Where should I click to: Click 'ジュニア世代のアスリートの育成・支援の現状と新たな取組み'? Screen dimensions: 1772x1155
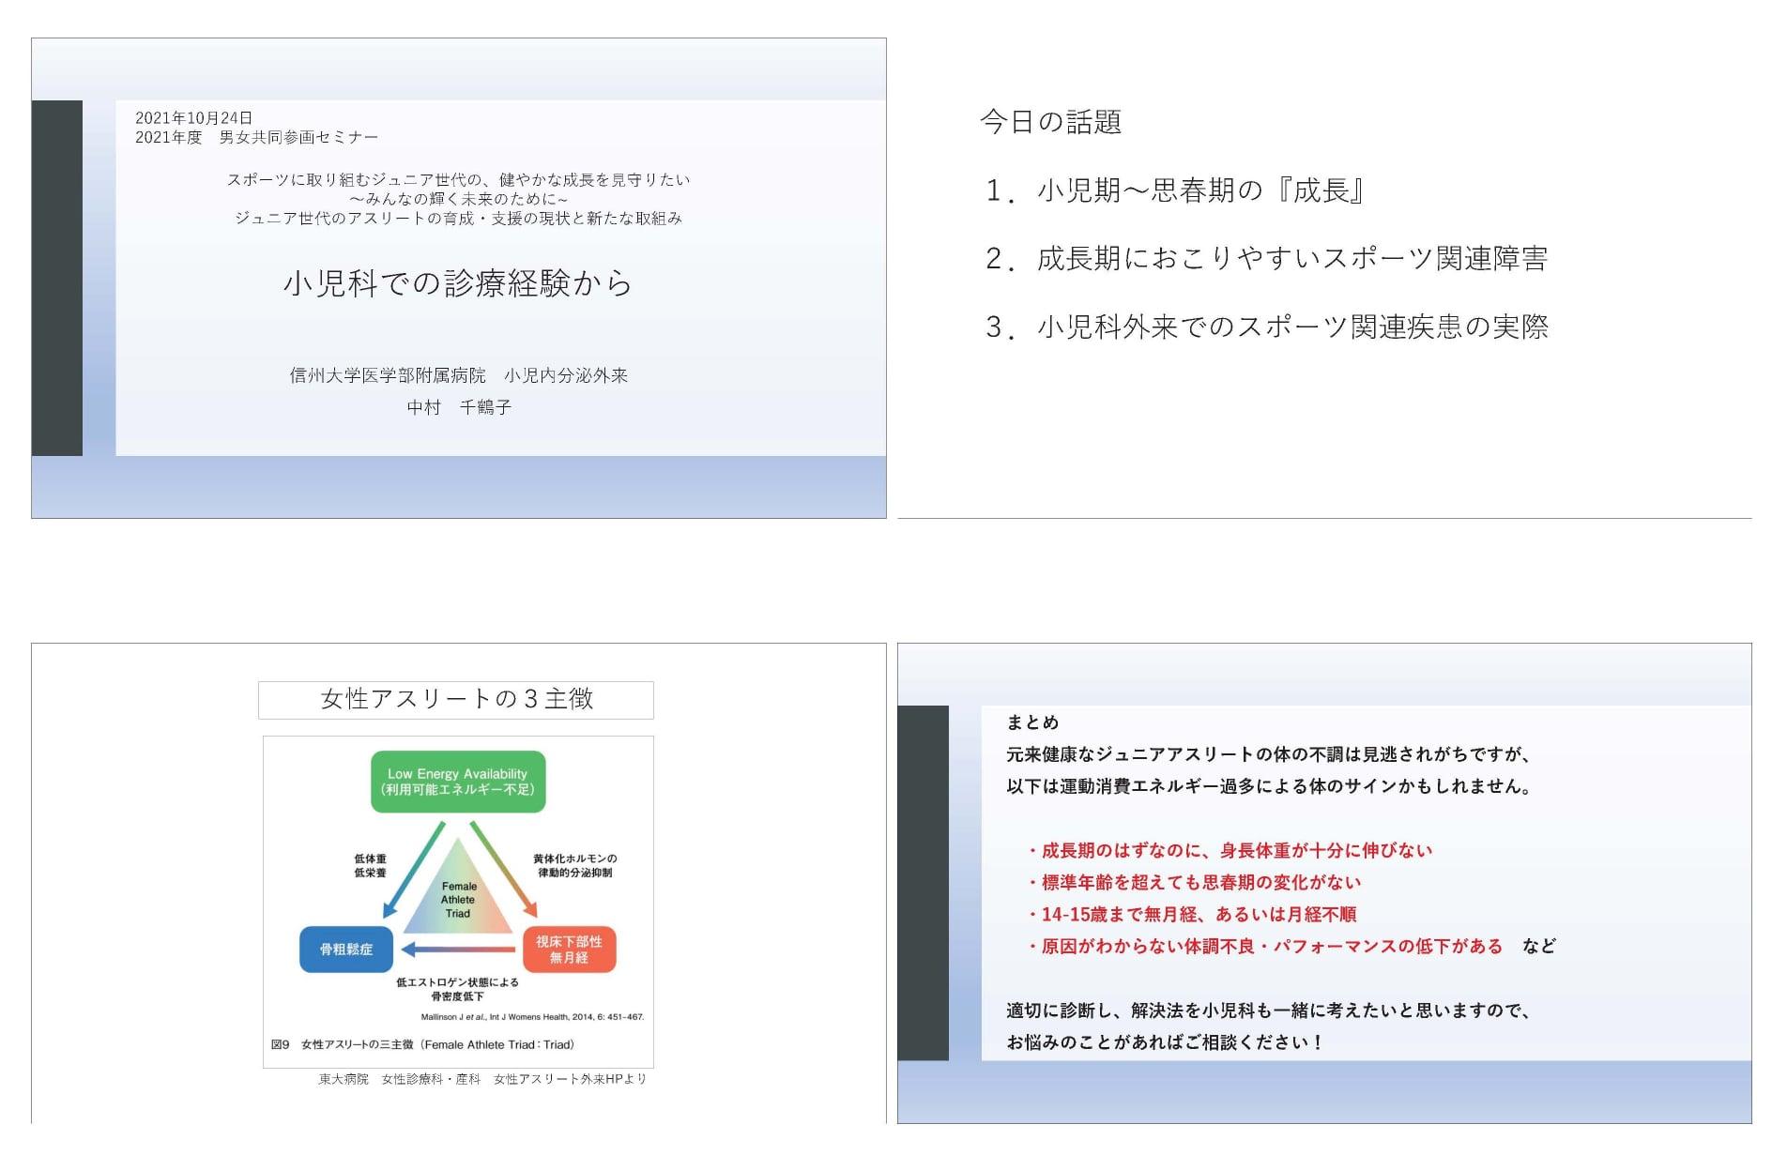tap(458, 219)
